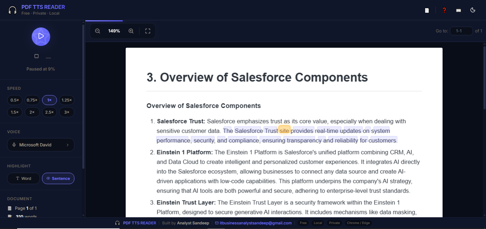Click the sidebar vertical scrollbar
This screenshot has height=229, width=486.
(x=83, y=96)
